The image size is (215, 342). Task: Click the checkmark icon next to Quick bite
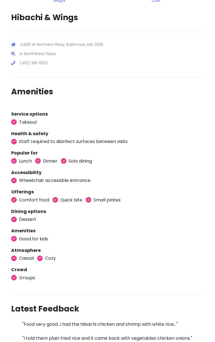tap(55, 200)
